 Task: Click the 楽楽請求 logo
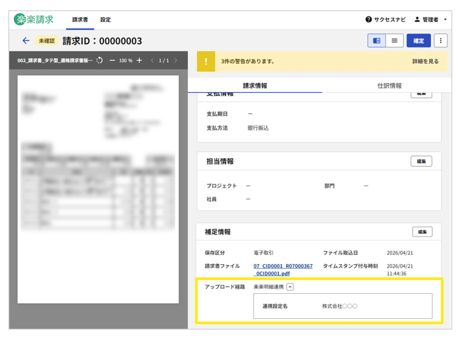pos(34,19)
